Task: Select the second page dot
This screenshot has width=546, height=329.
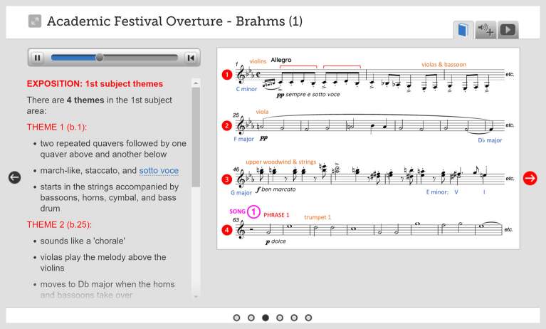Action: [251, 318]
